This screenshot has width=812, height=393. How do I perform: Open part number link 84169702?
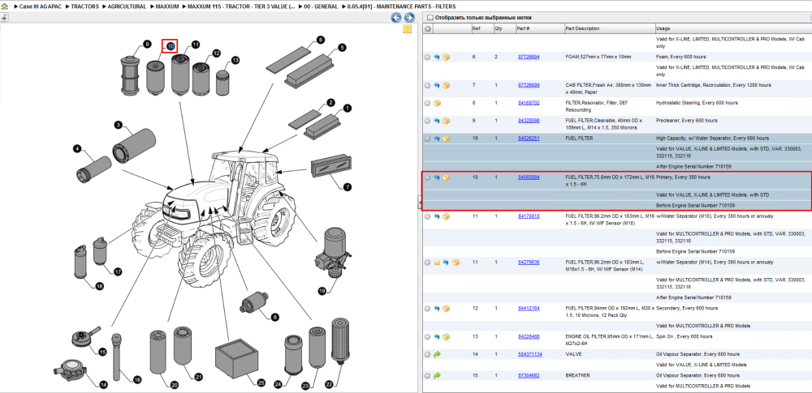click(529, 103)
